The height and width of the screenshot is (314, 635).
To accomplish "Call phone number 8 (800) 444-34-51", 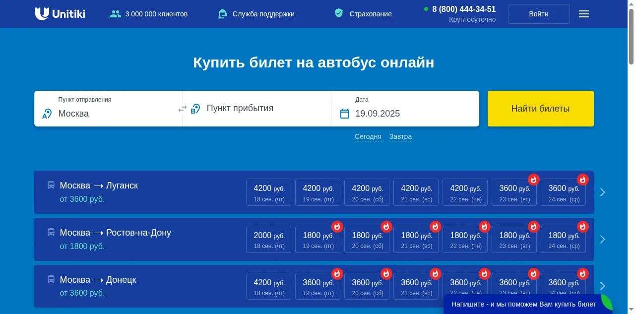I will pyautogui.click(x=464, y=9).
